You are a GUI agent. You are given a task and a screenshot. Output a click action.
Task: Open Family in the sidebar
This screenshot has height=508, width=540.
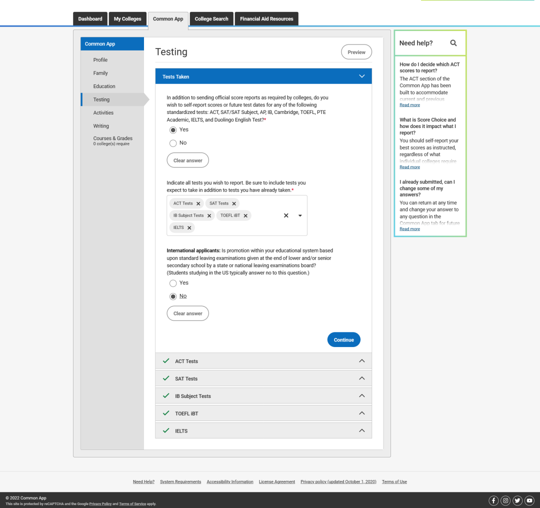click(x=100, y=73)
